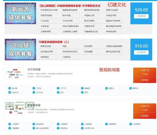
Task: Open the 10家区块链媒体套餐(二) title
Action: coord(54,42)
